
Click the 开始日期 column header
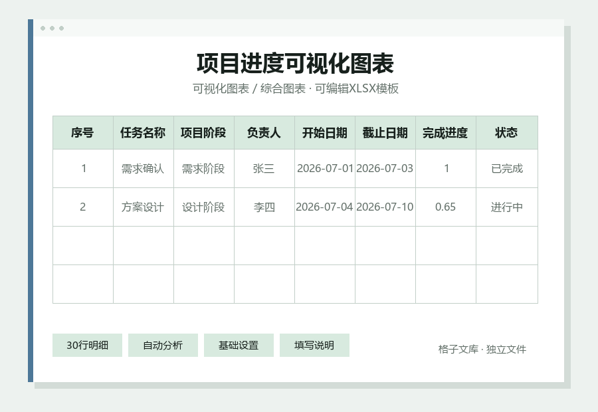tap(324, 132)
